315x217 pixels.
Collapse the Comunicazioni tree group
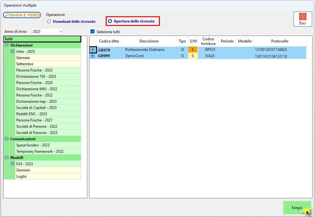pyautogui.click(x=7, y=139)
